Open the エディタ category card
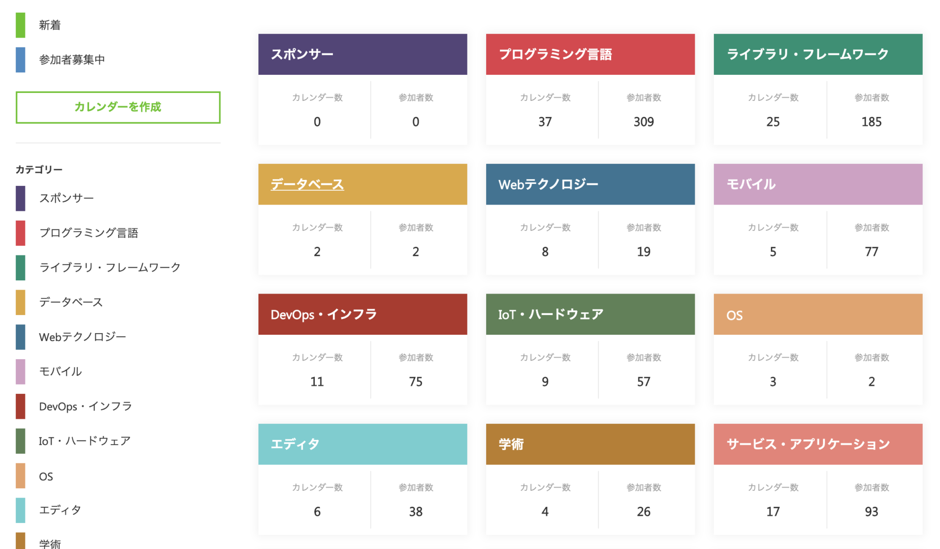Viewport: 940px width, 549px height. click(x=362, y=444)
